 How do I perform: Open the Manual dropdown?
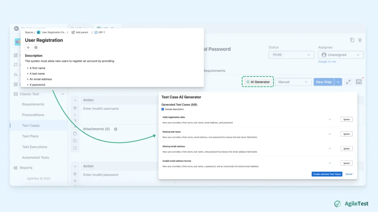pos(293,82)
